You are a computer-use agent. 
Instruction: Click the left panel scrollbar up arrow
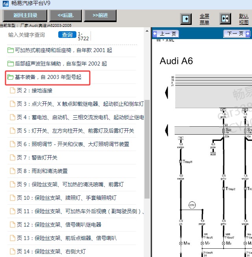click(x=147, y=31)
